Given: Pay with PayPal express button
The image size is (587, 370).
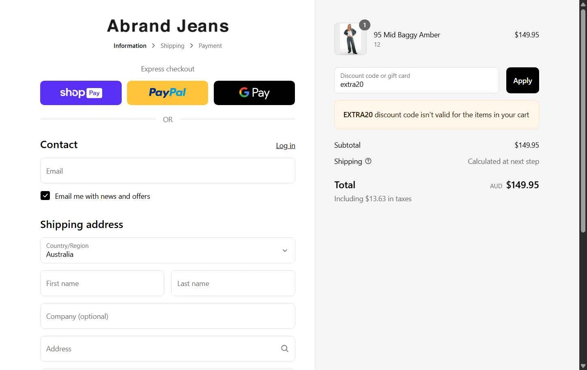Looking at the screenshot, I should pos(168,93).
